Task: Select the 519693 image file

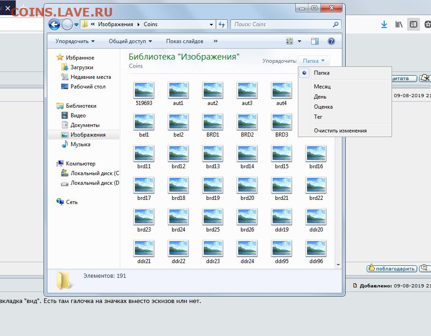Action: (144, 94)
